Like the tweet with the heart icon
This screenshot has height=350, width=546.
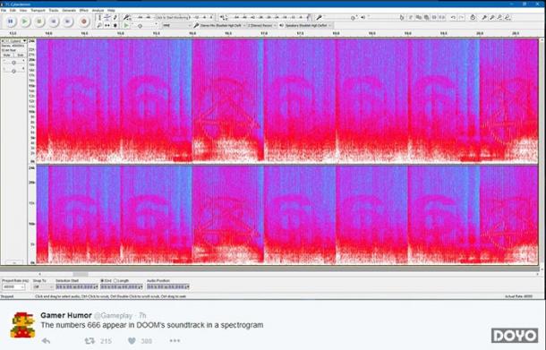tap(132, 340)
